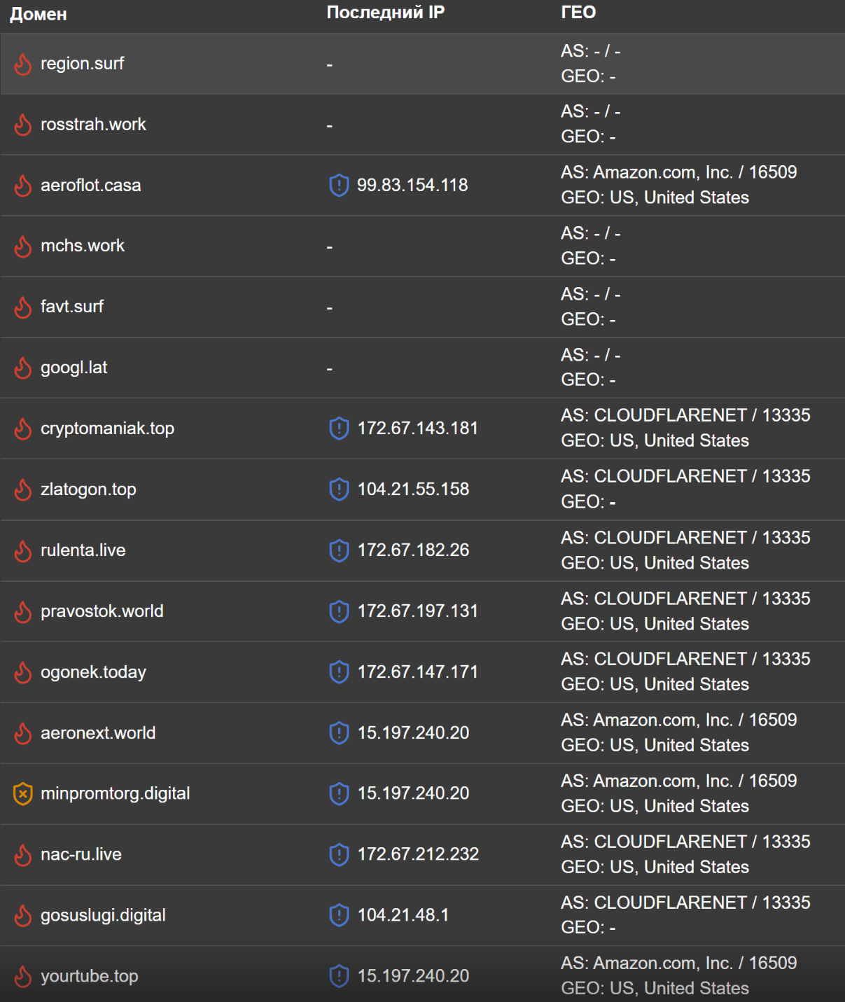Open the minpromtorg.digital domain entry
This screenshot has width=845, height=1002.
coord(116,793)
